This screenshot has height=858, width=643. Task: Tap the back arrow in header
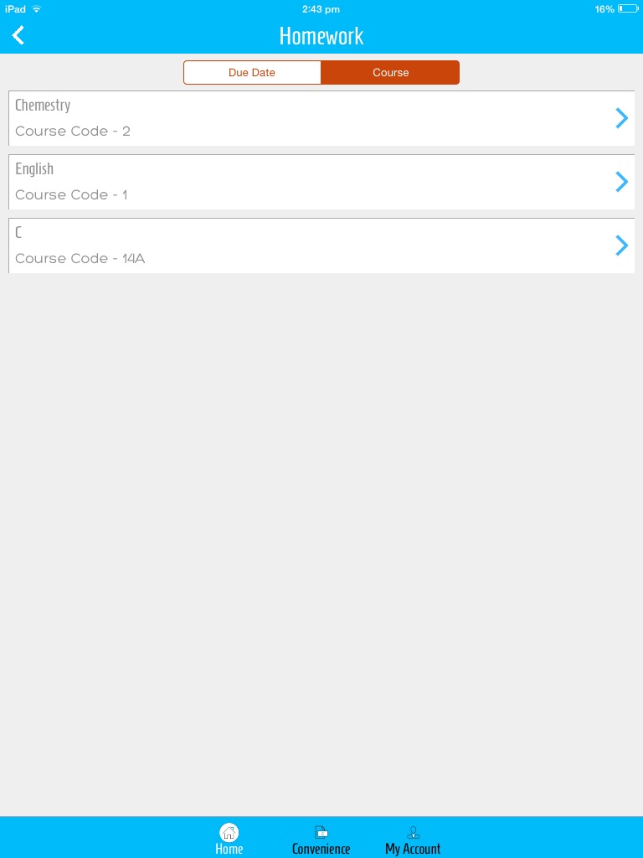(18, 35)
